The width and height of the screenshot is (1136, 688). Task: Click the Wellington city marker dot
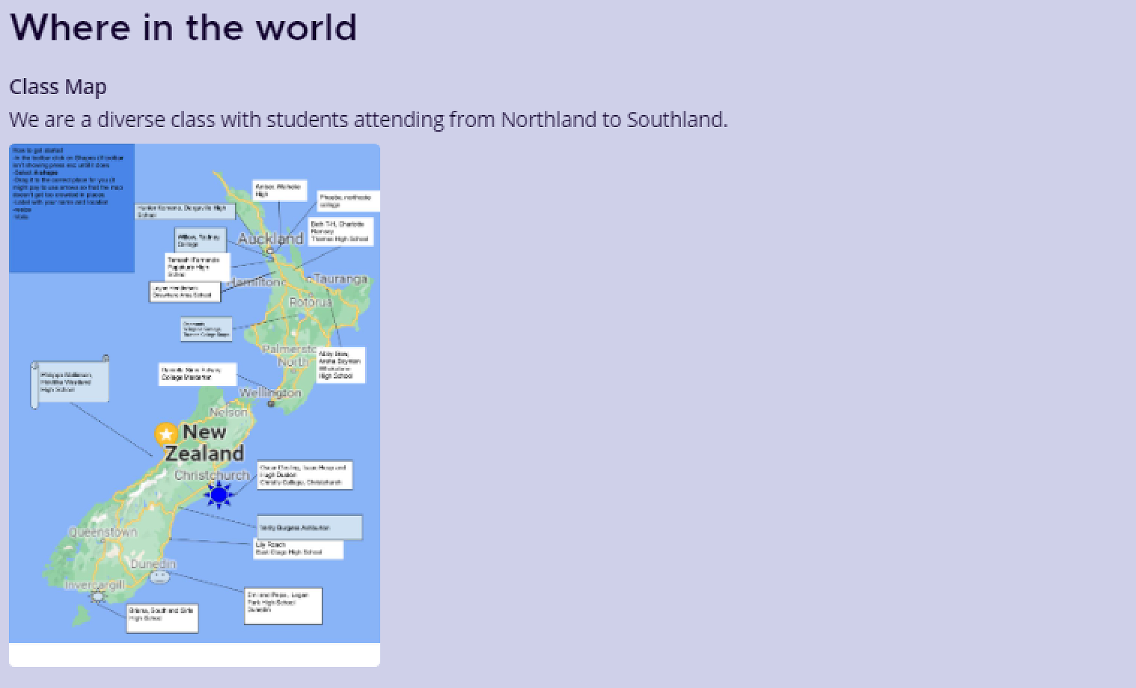point(271,404)
